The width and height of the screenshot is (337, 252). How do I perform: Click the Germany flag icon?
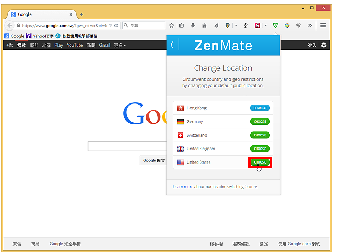[180, 122]
